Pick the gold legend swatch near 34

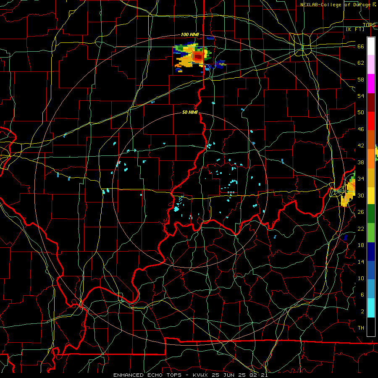click(x=371, y=178)
